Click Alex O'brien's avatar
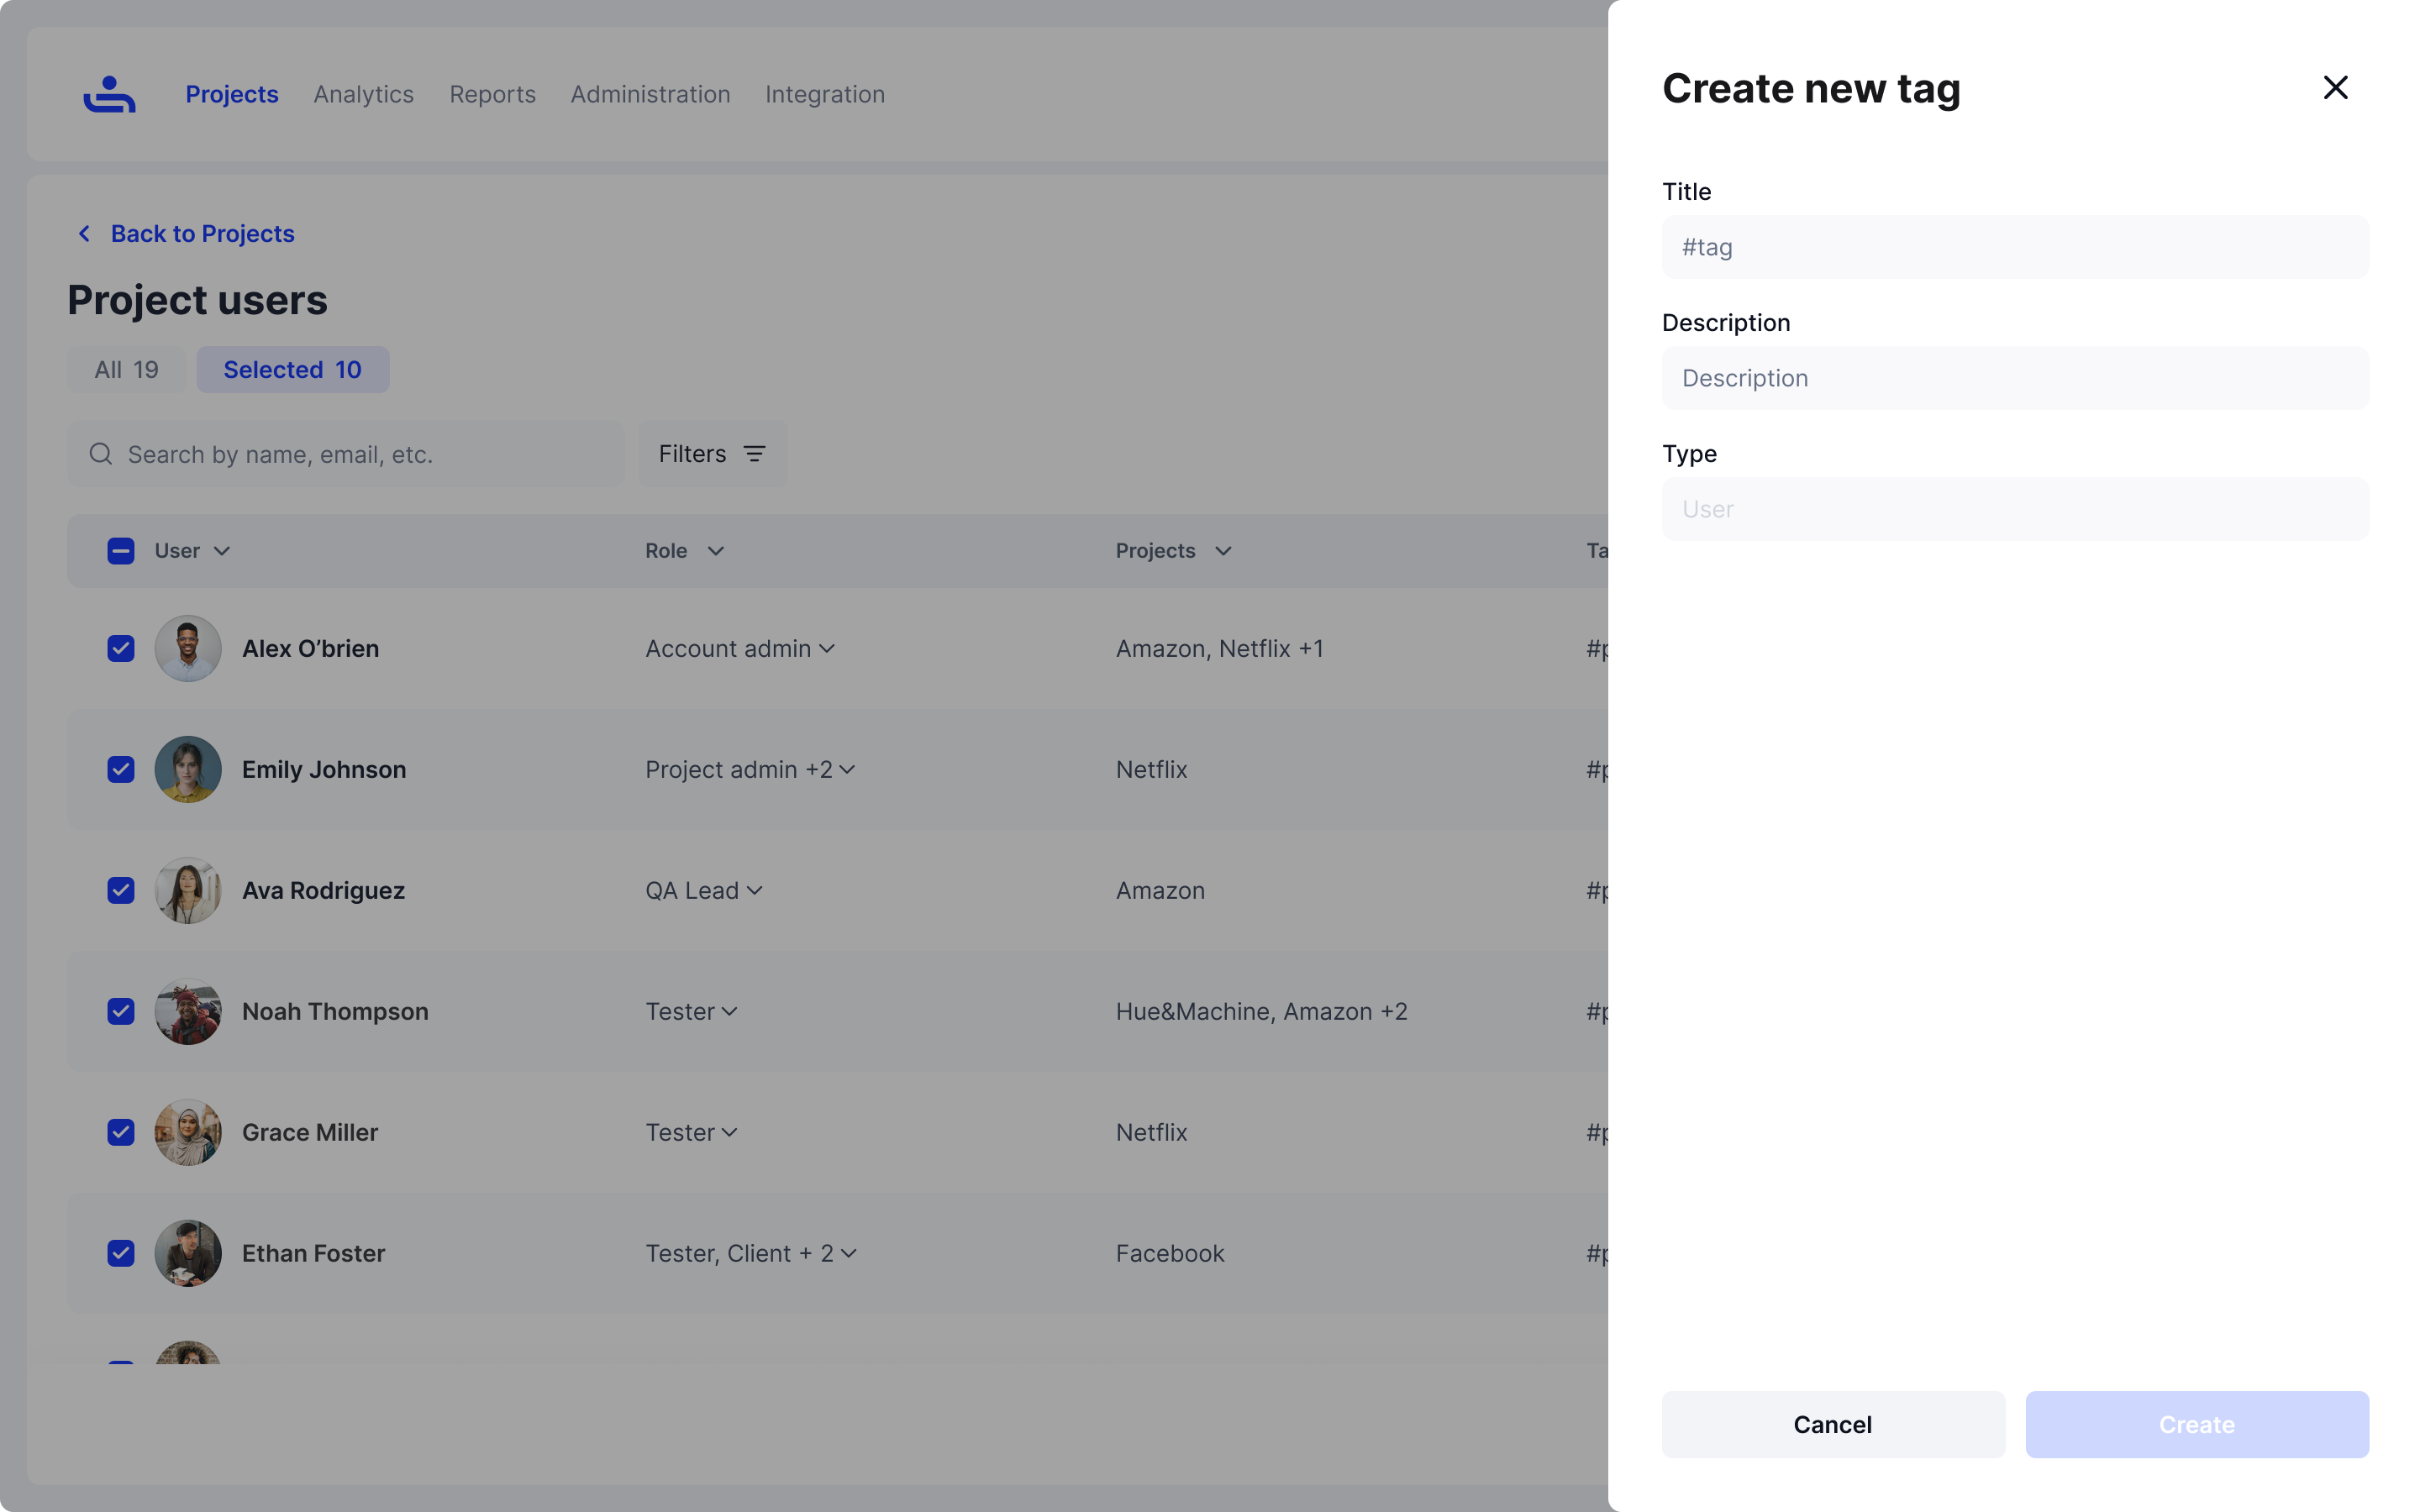The width and height of the screenshot is (2420, 1512). 188,648
